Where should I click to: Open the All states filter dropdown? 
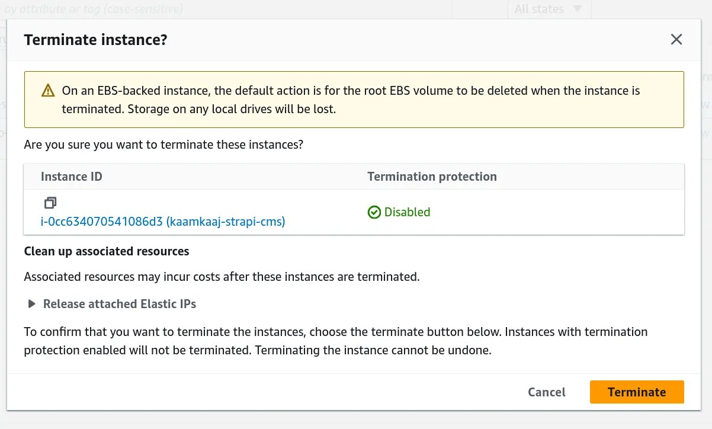[549, 9]
